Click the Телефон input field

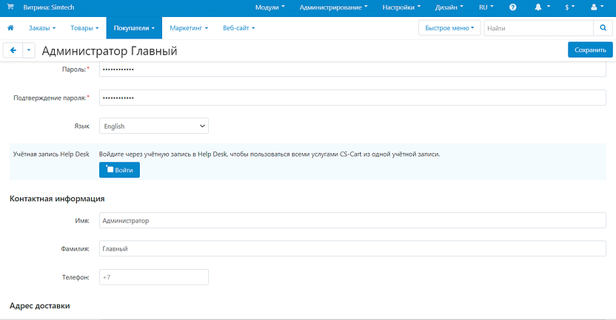point(154,277)
